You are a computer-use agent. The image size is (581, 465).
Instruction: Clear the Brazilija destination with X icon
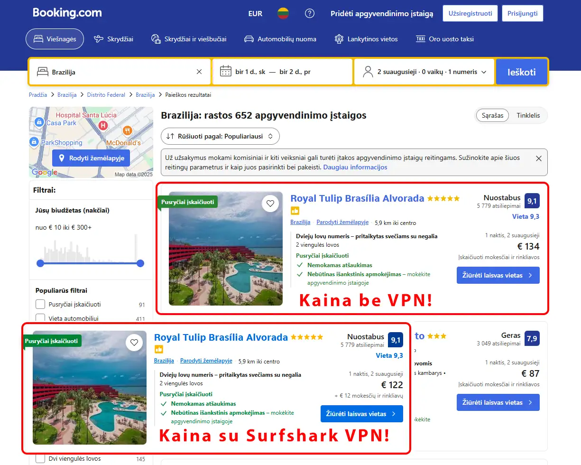click(x=199, y=72)
